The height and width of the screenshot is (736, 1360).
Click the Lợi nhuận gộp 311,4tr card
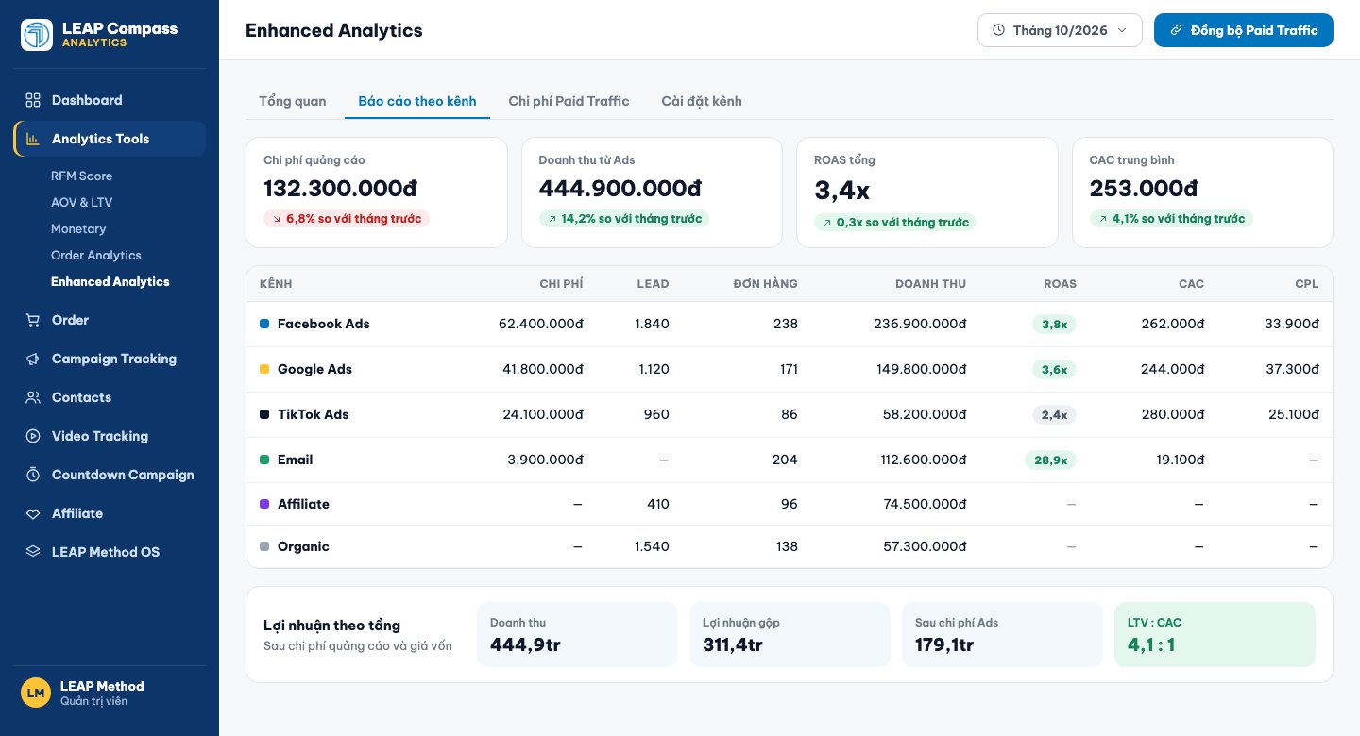[790, 634]
